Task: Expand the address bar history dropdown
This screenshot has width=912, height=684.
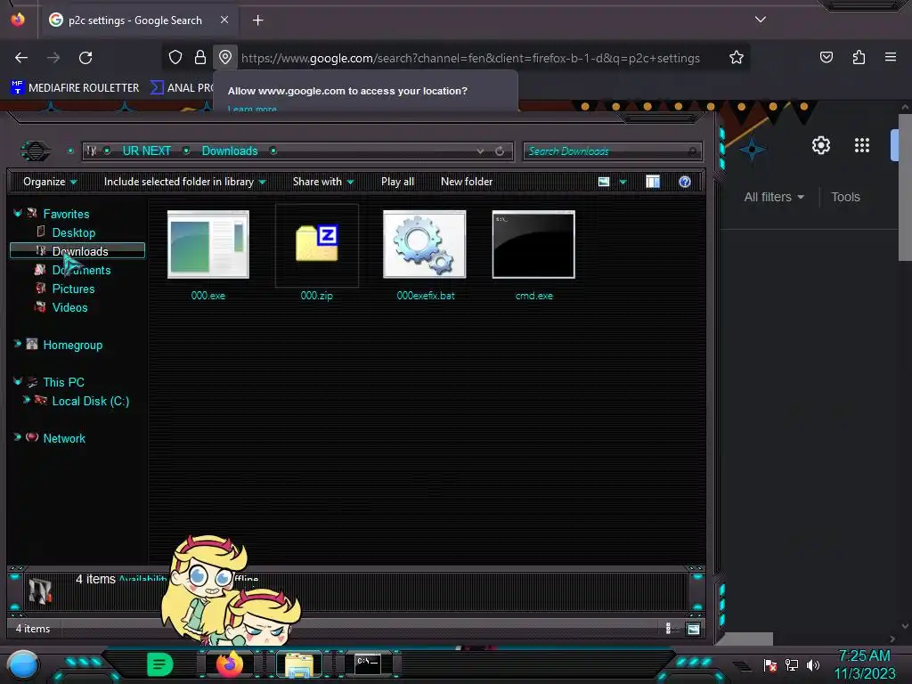Action: [480, 151]
